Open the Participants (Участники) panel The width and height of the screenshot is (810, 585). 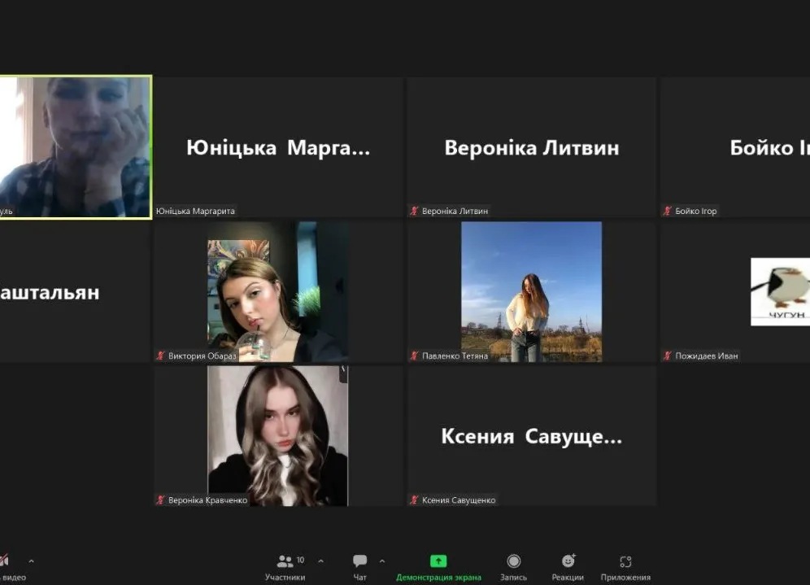pos(285,565)
